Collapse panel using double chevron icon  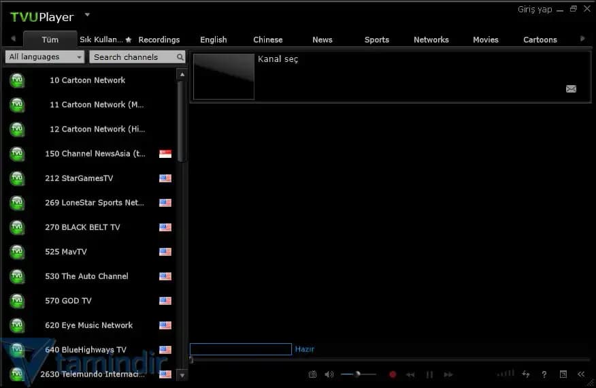pos(581,374)
